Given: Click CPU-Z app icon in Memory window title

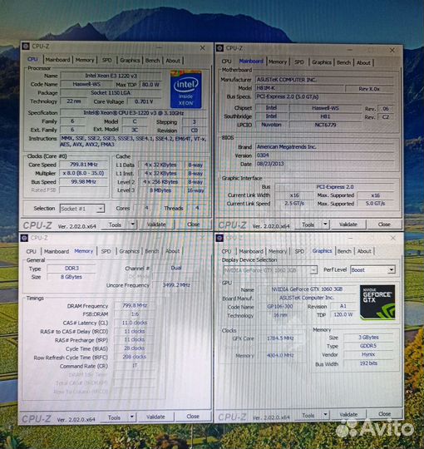Looking at the screenshot, I should (x=24, y=238).
